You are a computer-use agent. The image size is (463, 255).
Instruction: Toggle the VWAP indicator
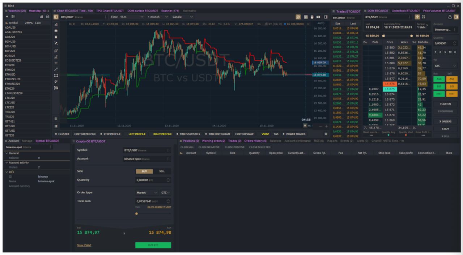(266, 134)
